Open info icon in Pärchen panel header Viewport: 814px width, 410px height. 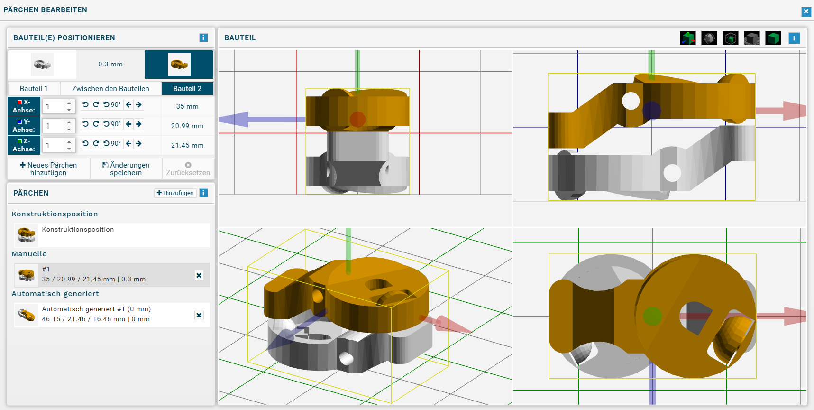(203, 193)
